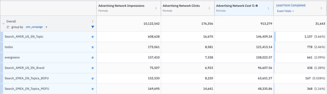Click the Lead Form Completed header link
Screen dimensions: 327x94
291,5
